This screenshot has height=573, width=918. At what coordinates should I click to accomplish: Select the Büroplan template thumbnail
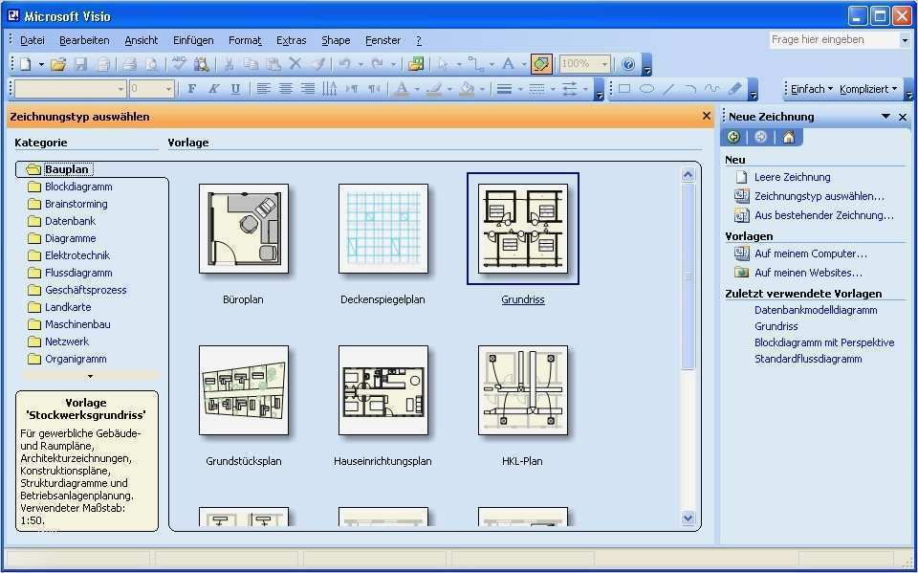244,229
